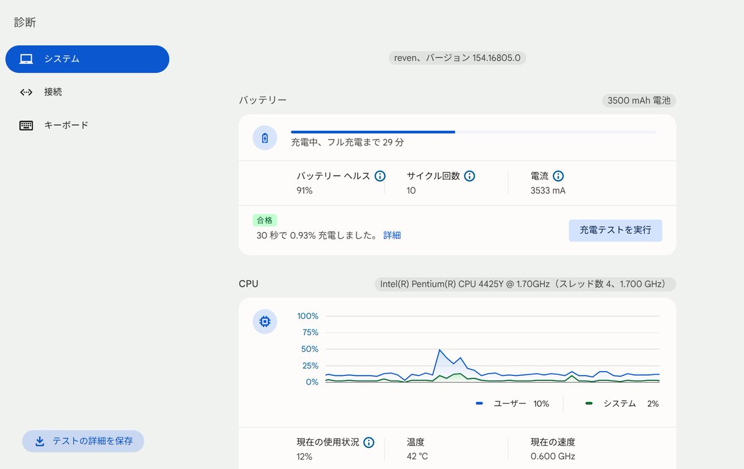Image resolution: width=744 pixels, height=469 pixels.
Task: Run the 充電テストを実行 button
Action: (x=616, y=230)
